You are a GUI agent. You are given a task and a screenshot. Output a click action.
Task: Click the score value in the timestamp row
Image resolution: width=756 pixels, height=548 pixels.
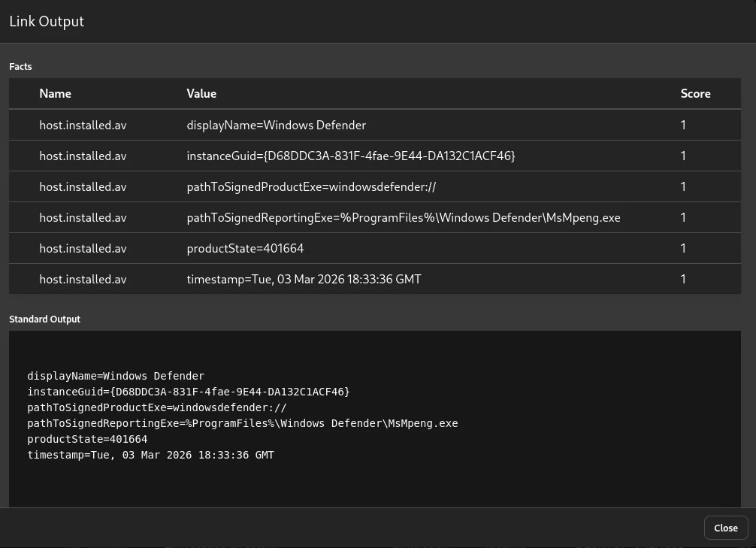click(x=683, y=279)
